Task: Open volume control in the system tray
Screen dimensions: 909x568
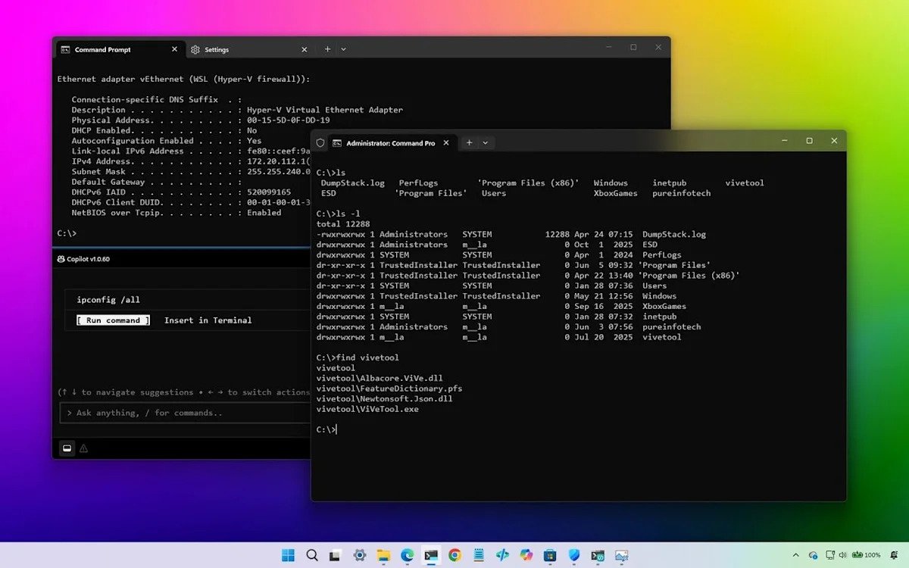Action: (x=843, y=555)
